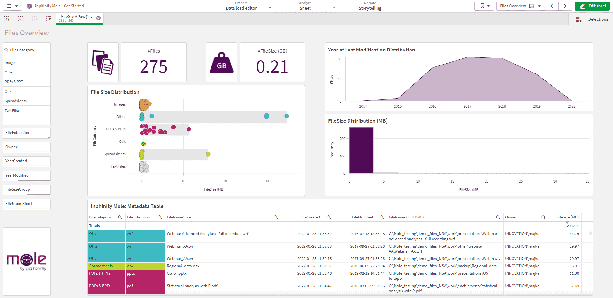The image size is (613, 298).
Task: Click the documents files icon tile
Action: [103, 62]
